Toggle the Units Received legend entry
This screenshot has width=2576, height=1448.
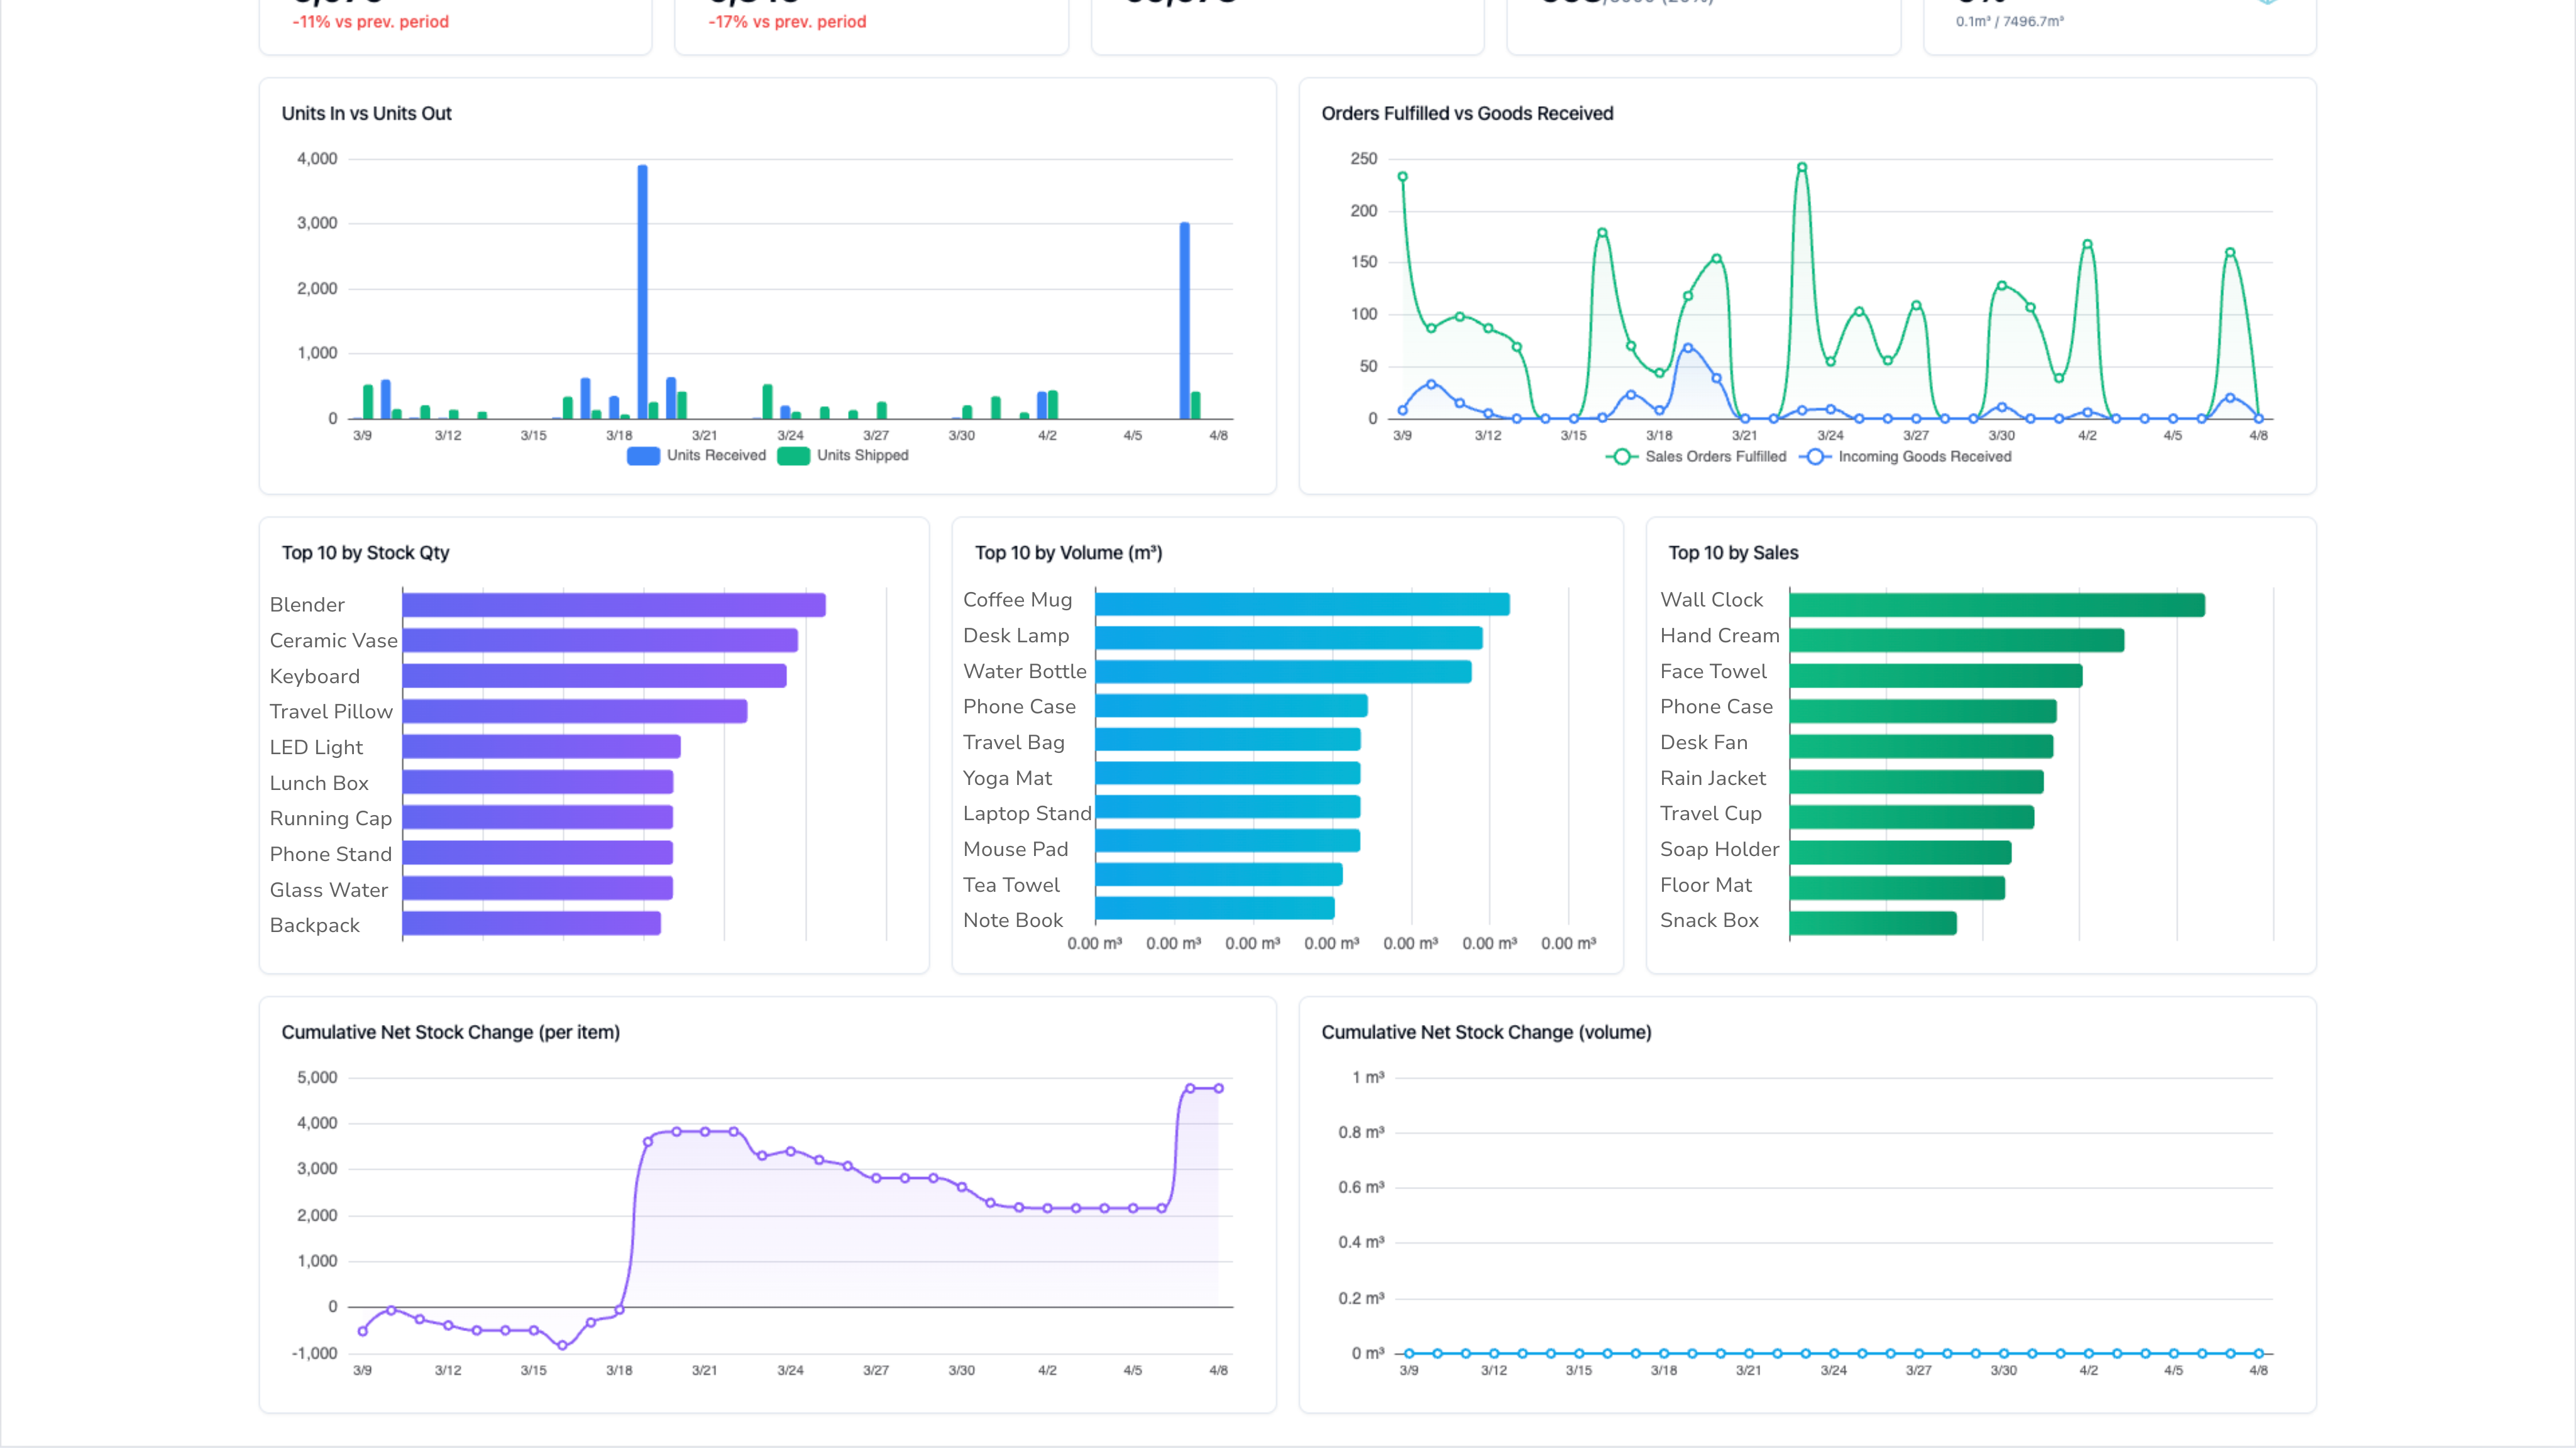(x=696, y=455)
